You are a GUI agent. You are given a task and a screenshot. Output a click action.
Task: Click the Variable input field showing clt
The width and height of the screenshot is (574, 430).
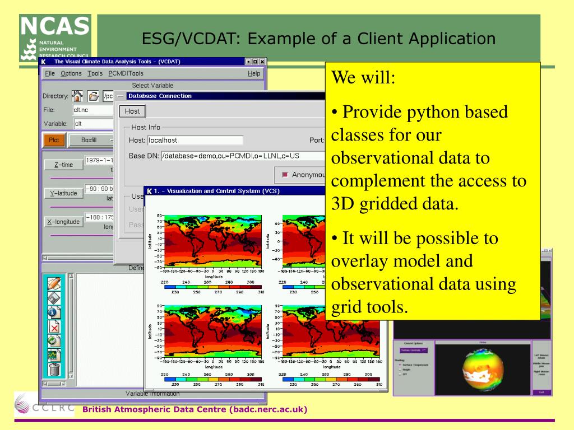pyautogui.click(x=94, y=124)
